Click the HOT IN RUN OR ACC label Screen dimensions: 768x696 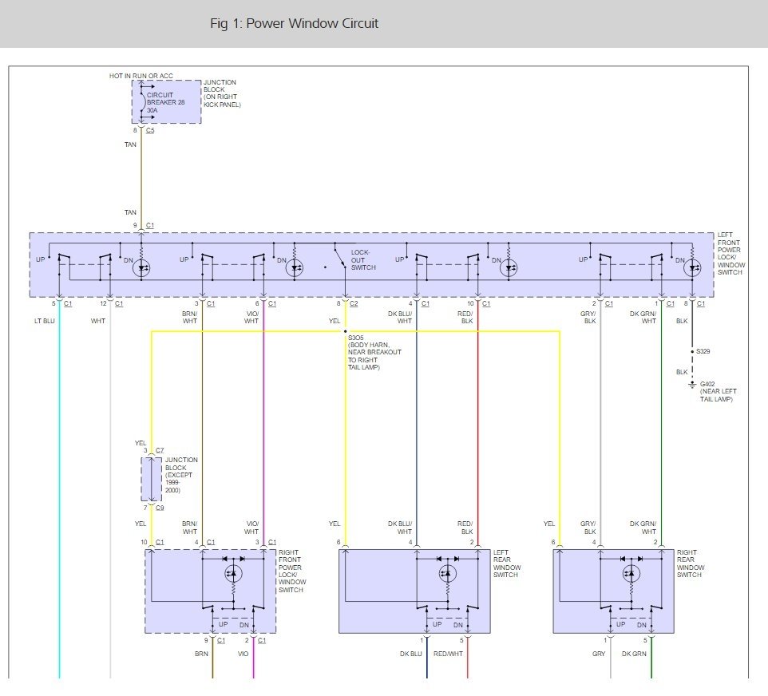click(141, 76)
